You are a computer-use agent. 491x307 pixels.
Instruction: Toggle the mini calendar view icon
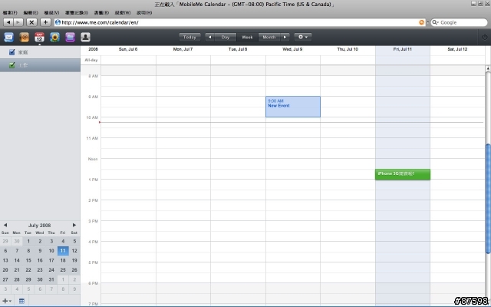[x=21, y=300]
